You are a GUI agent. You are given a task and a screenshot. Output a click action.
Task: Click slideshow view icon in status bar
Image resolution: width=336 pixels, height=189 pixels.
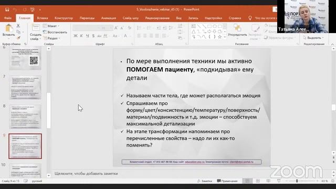tap(279, 181)
